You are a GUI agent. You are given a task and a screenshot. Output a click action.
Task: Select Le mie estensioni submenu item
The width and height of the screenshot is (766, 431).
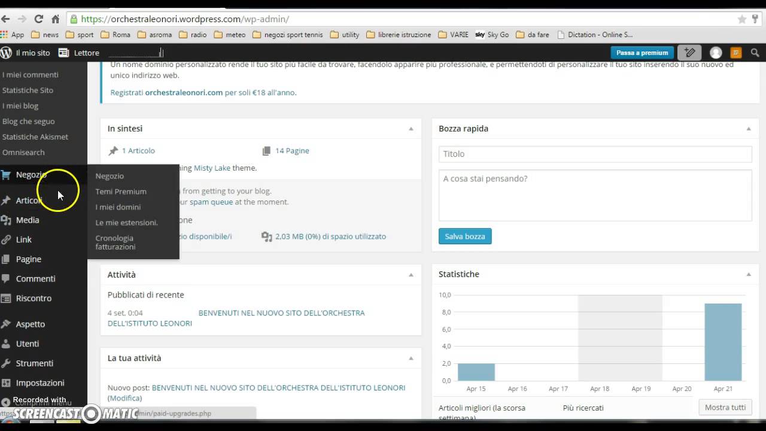click(127, 223)
